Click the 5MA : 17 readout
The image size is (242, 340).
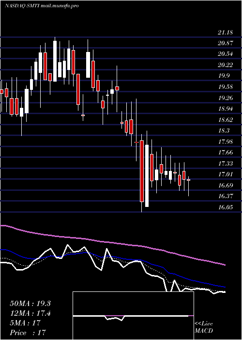25,323
